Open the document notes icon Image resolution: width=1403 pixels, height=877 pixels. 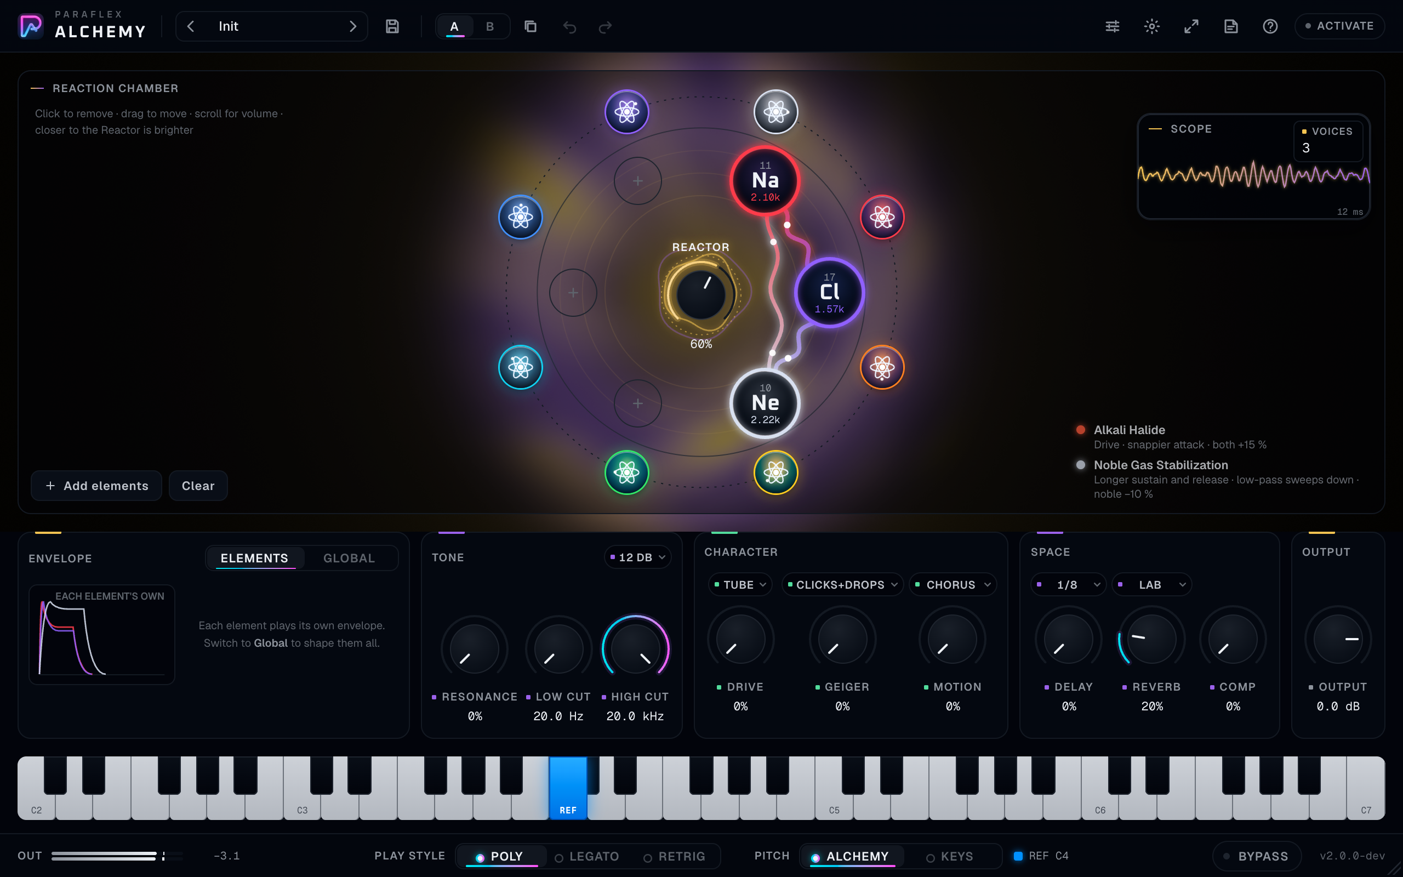tap(1231, 26)
